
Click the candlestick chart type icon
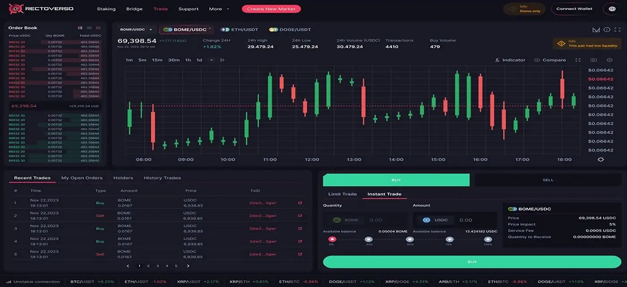pyautogui.click(x=222, y=60)
